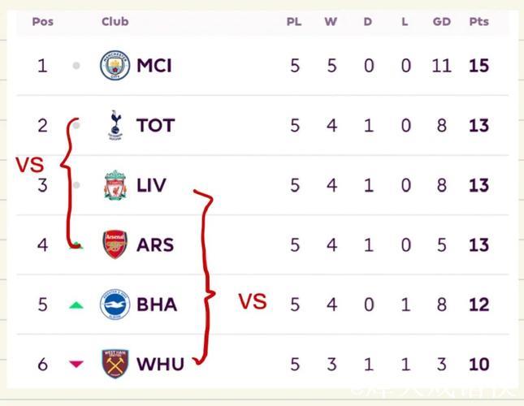Select the Pos column header

[x=42, y=21]
